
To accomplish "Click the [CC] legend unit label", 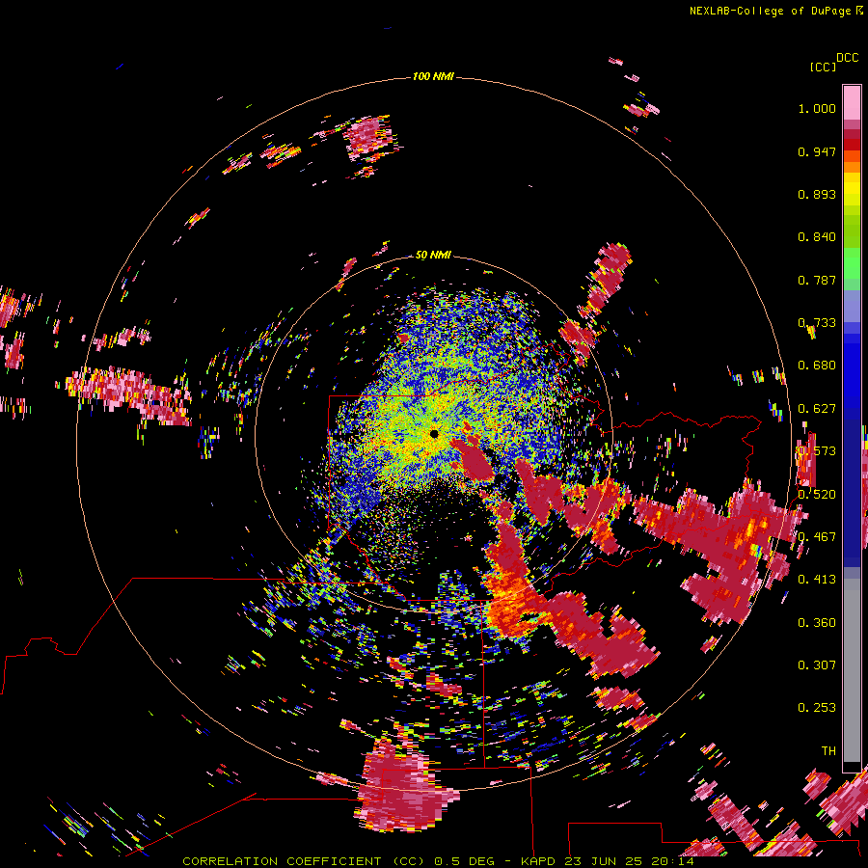I will (823, 67).
